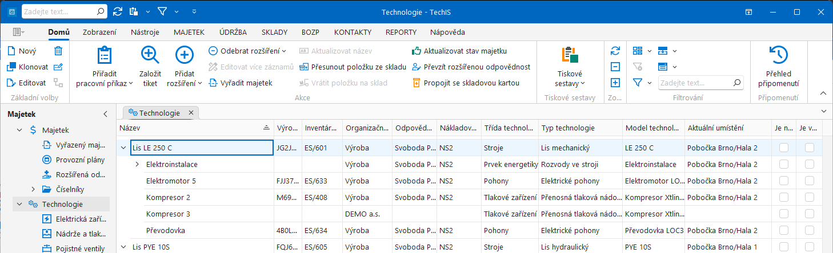Click the filter text search field
The image size is (833, 253).
click(x=700, y=83)
